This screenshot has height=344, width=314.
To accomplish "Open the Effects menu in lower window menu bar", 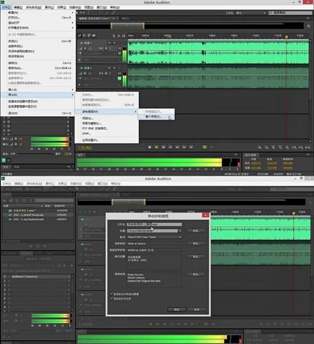I will (x=62, y=184).
